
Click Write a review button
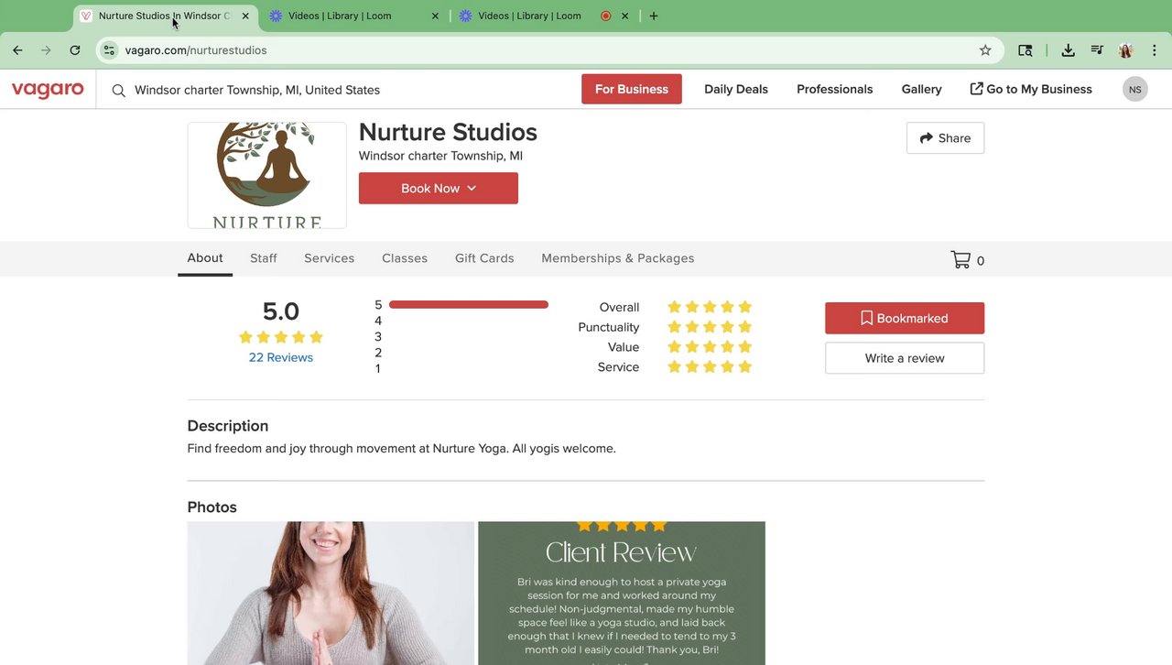(905, 358)
